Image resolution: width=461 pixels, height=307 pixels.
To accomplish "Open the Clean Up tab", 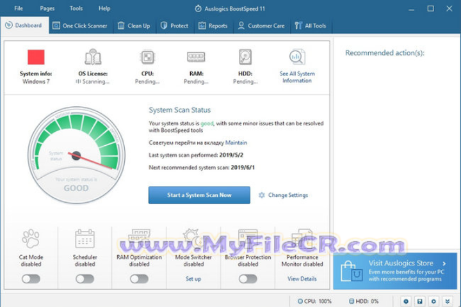I will pyautogui.click(x=134, y=26).
